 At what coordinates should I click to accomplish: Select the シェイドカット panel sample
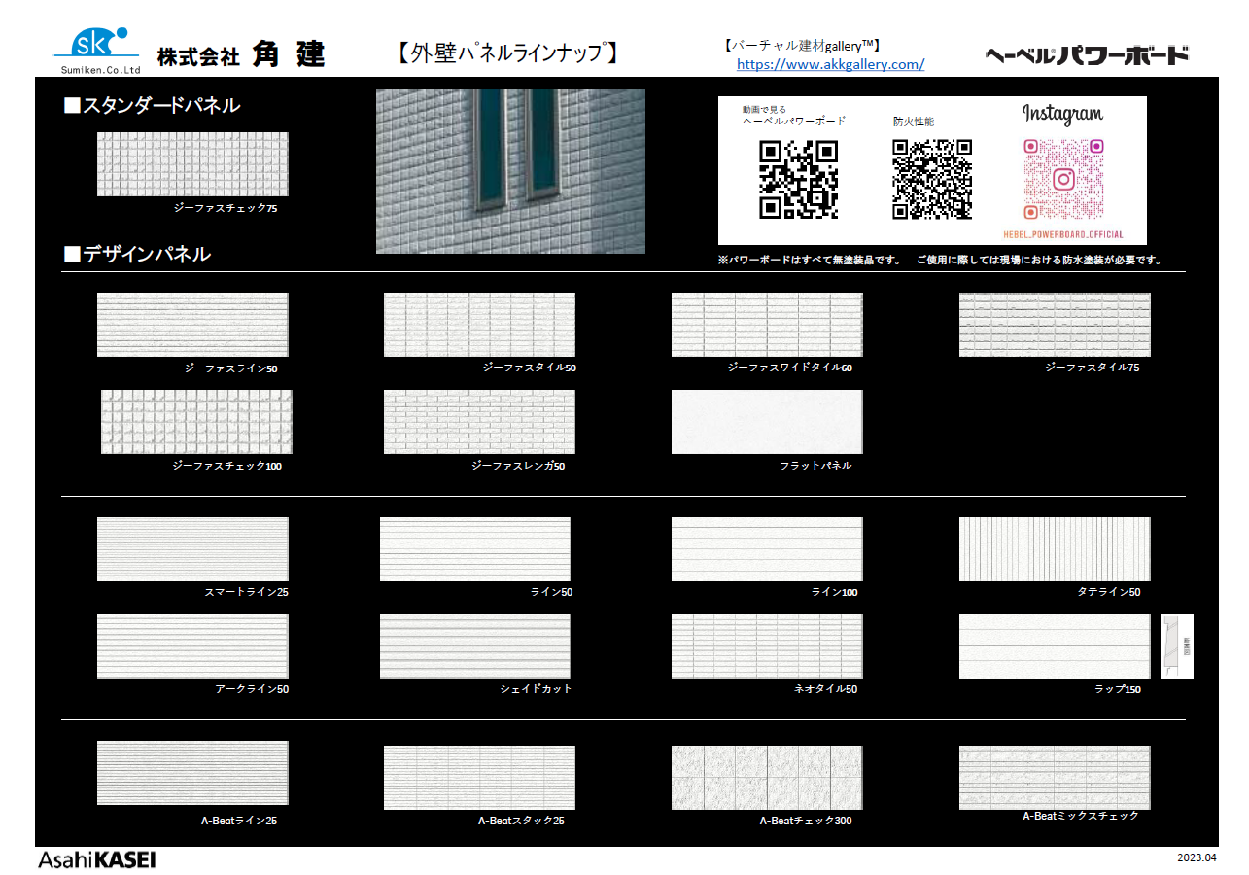click(x=475, y=647)
